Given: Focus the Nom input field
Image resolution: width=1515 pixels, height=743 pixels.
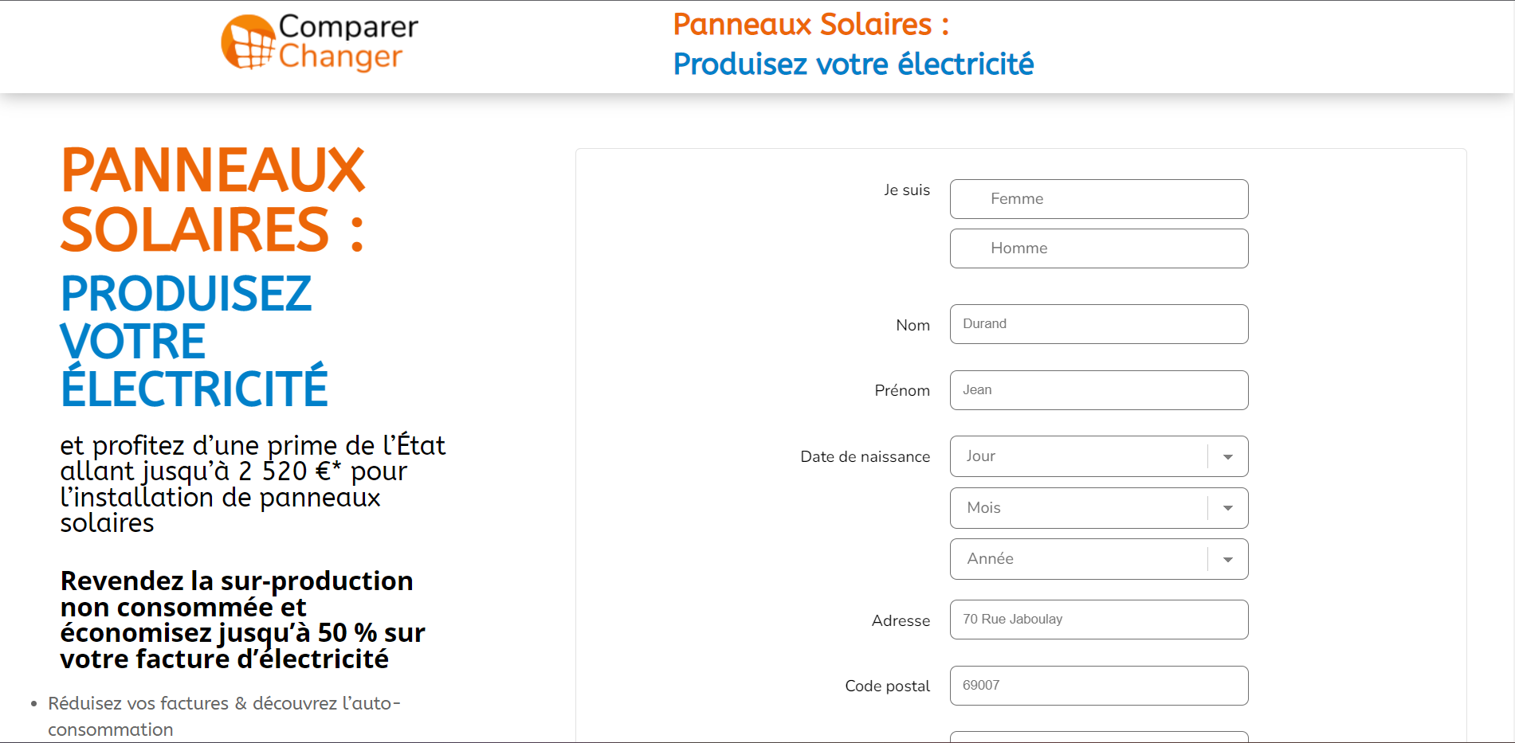Looking at the screenshot, I should point(1099,324).
